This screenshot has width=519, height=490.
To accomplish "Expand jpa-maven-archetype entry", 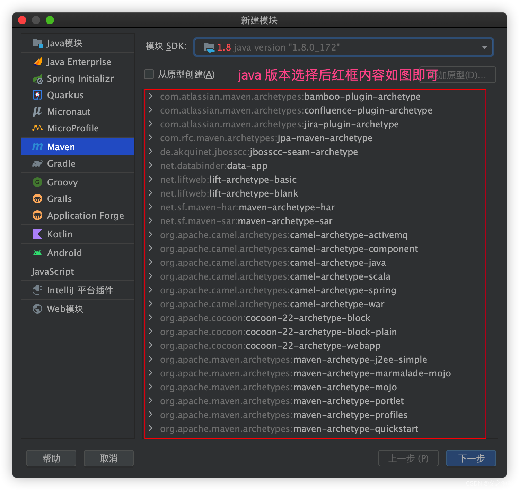I will pyautogui.click(x=150, y=138).
